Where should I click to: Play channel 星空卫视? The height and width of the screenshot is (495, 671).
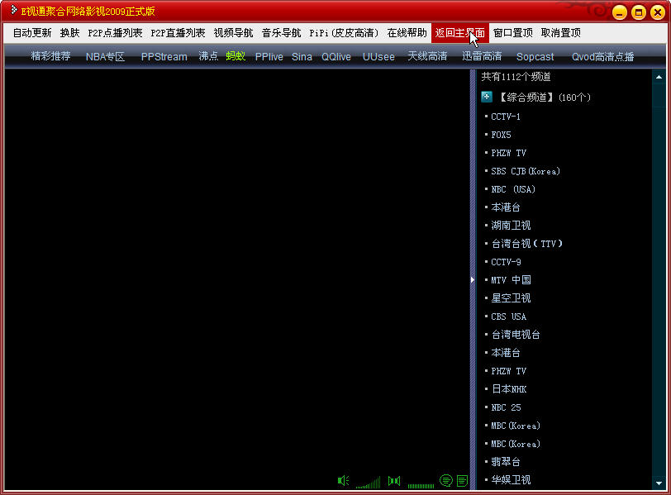coord(511,298)
